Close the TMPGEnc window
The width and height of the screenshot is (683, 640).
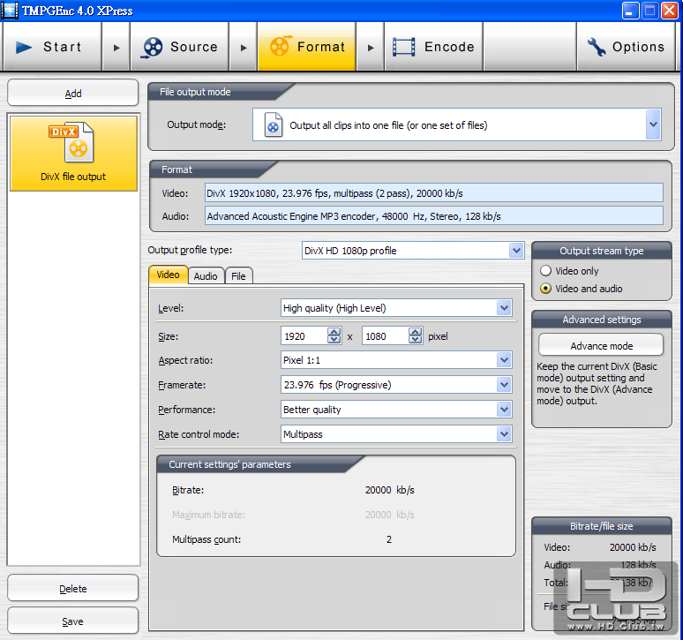pyautogui.click(x=670, y=11)
